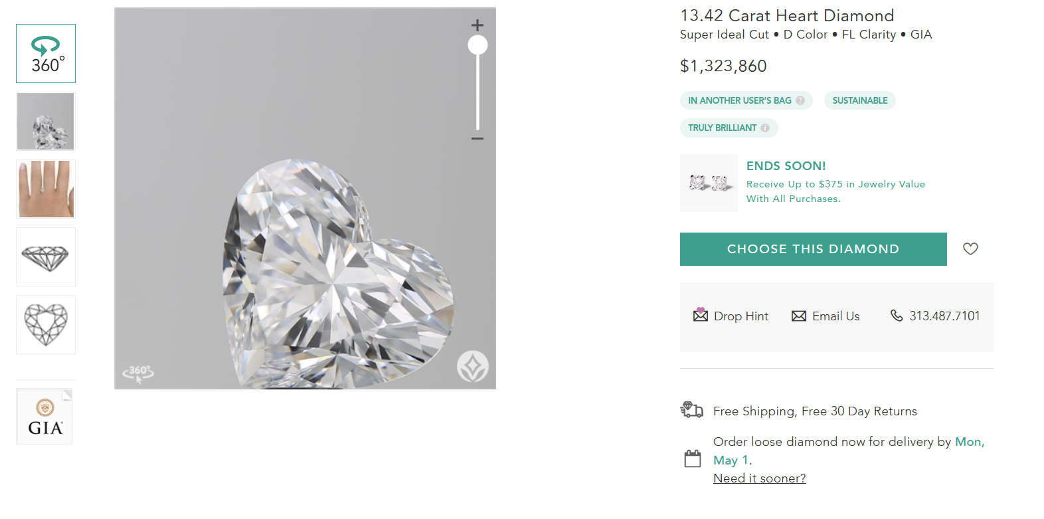View the diamond side profile diagram
This screenshot has height=519, width=1044.
coord(46,257)
